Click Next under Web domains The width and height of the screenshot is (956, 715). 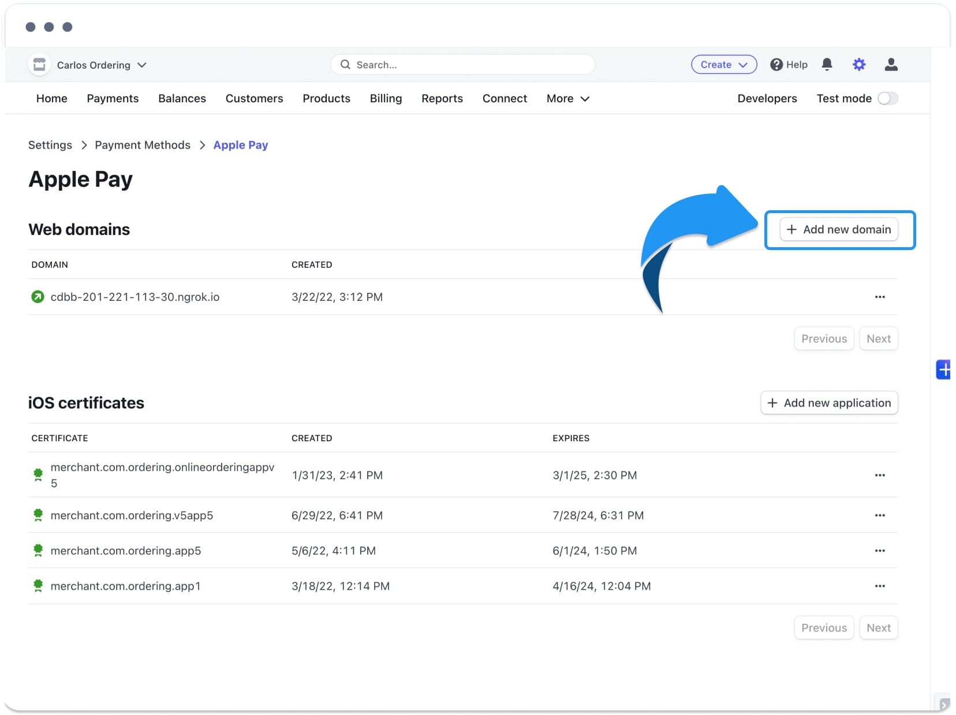pyautogui.click(x=879, y=339)
